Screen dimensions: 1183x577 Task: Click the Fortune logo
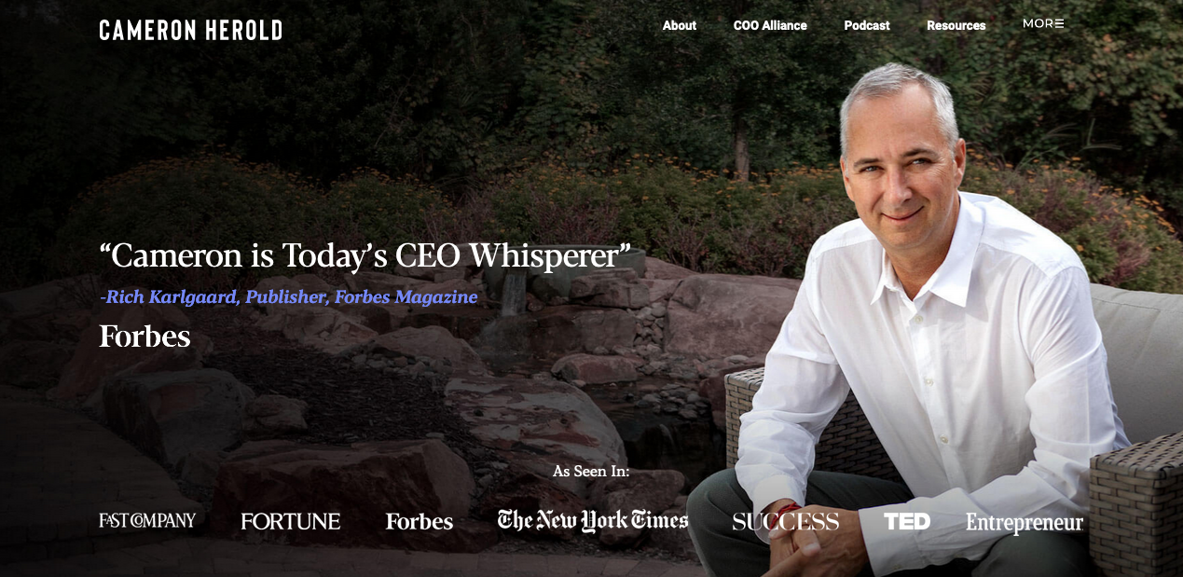coord(291,521)
